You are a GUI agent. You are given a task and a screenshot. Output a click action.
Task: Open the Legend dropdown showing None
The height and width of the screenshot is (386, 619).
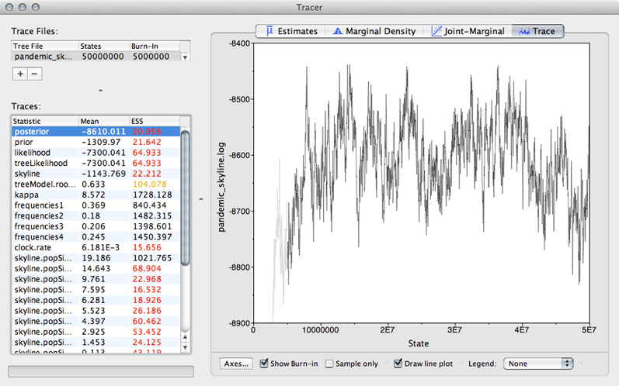[x=538, y=364]
